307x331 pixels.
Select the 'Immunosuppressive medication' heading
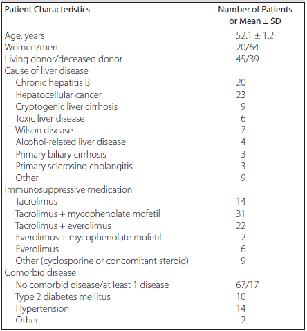[x=68, y=190]
